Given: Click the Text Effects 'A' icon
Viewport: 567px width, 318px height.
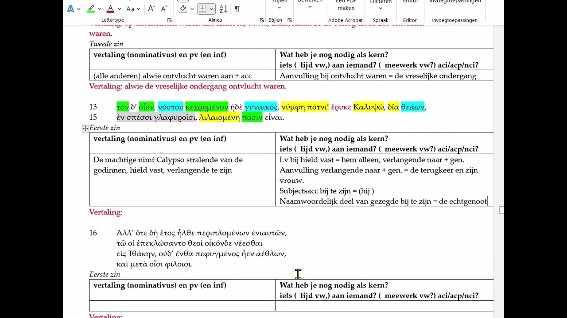Looking at the screenshot, I should point(70,9).
